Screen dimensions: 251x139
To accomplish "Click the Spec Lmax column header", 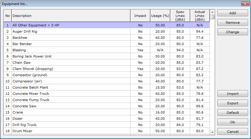I will click(x=180, y=16).
